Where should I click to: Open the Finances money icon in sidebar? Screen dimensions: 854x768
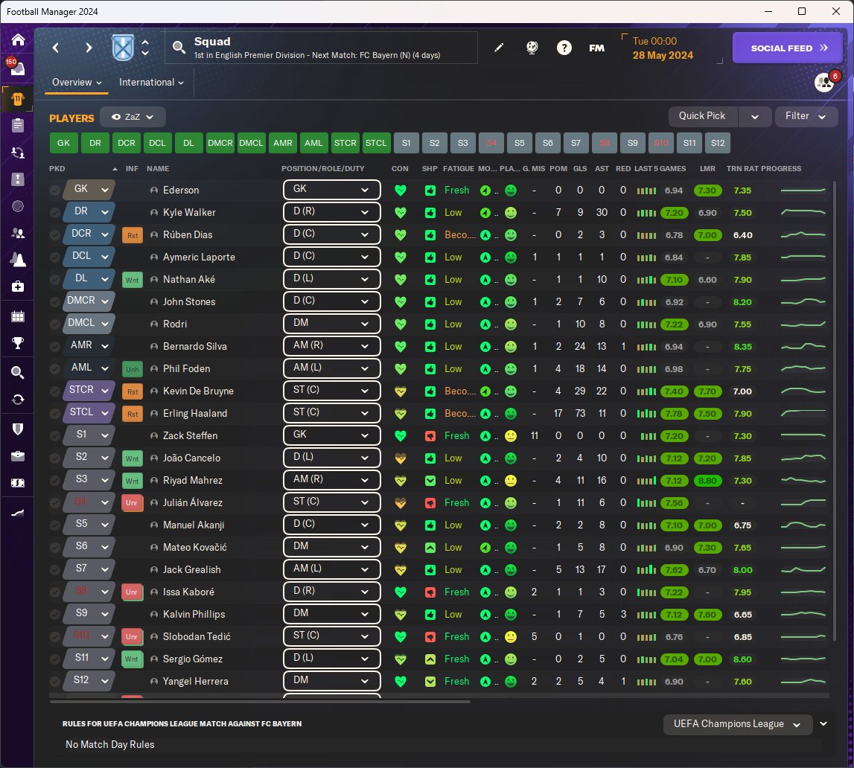(17, 483)
